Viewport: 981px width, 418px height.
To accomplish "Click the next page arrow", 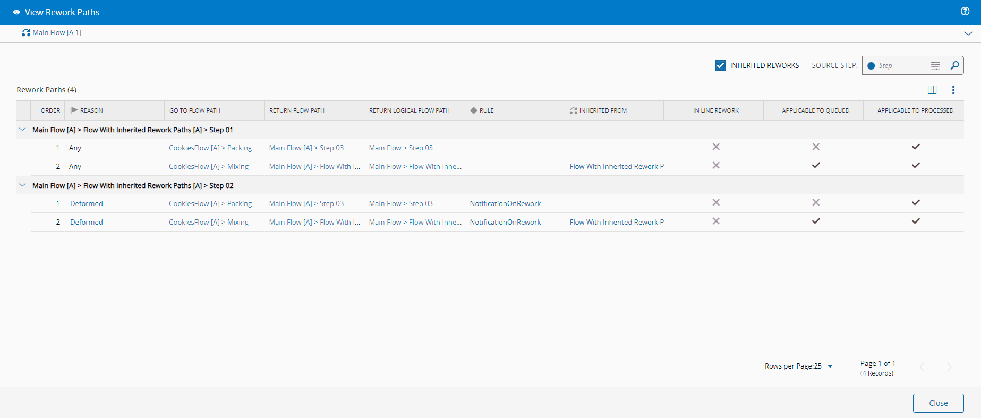I will click(949, 367).
